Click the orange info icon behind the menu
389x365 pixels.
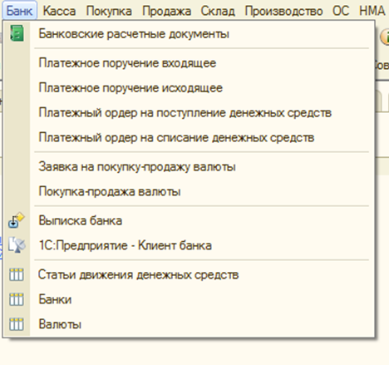[385, 37]
